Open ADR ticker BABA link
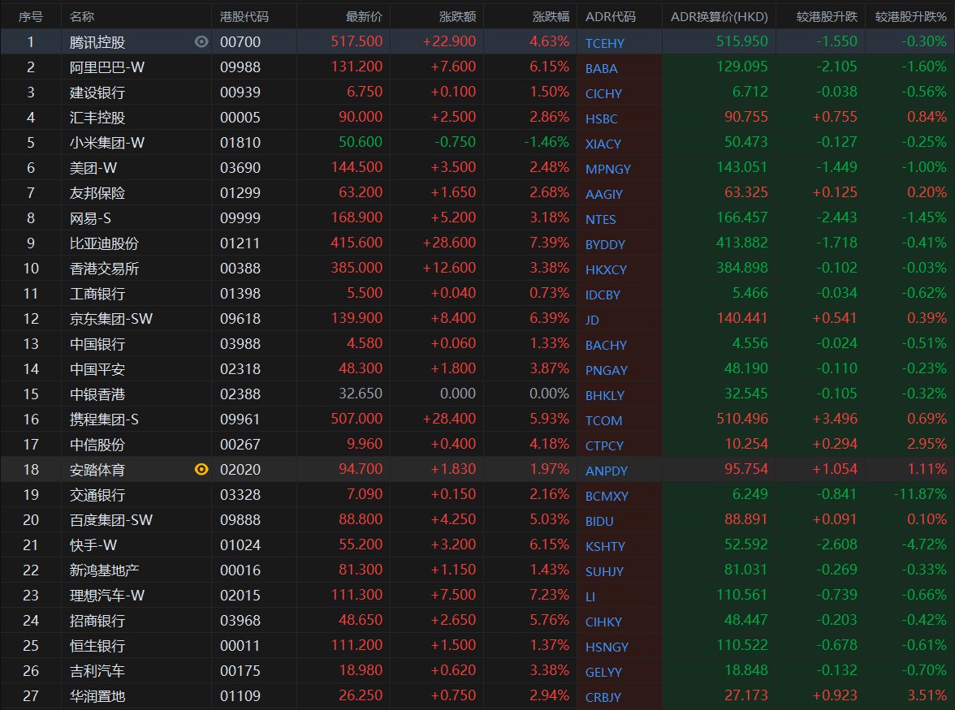 pos(601,69)
